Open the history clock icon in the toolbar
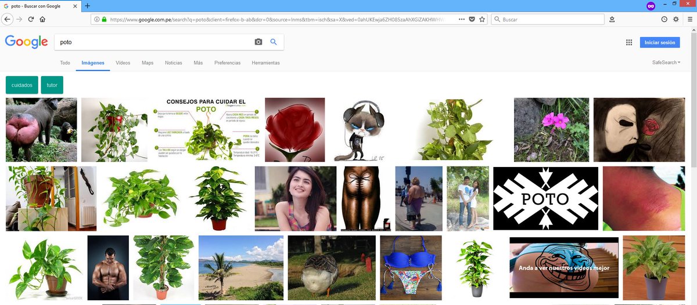This screenshot has height=305, width=697. tap(664, 19)
